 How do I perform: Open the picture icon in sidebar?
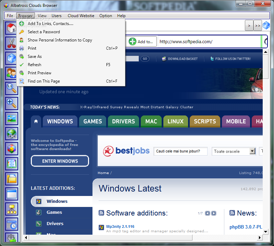12,119
